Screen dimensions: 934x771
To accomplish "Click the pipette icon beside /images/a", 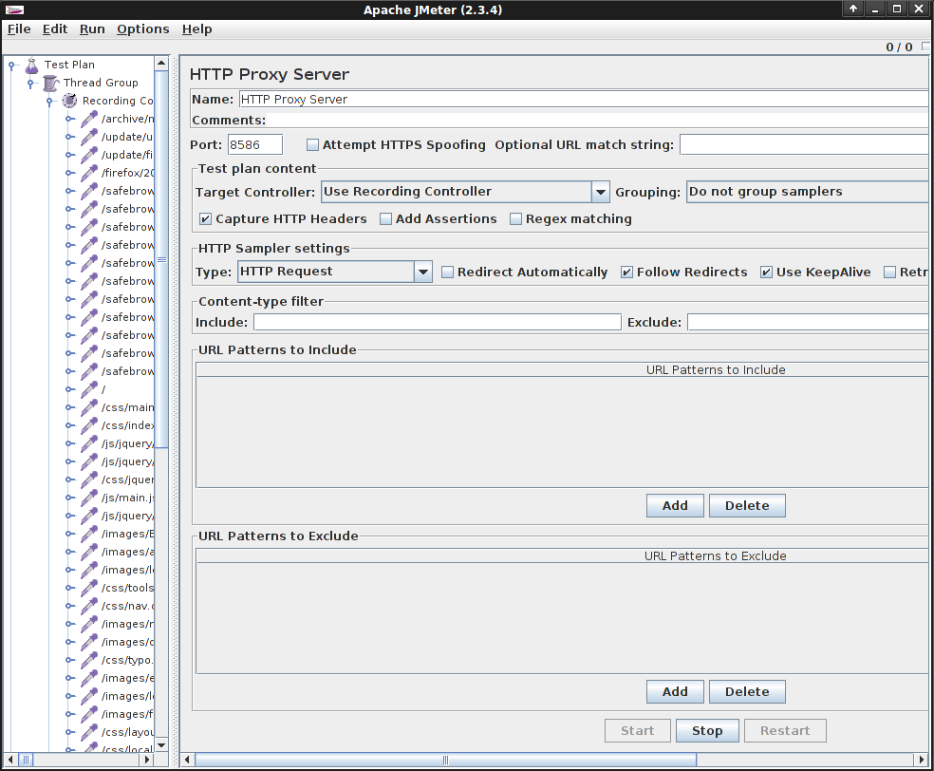I will pyautogui.click(x=89, y=552).
